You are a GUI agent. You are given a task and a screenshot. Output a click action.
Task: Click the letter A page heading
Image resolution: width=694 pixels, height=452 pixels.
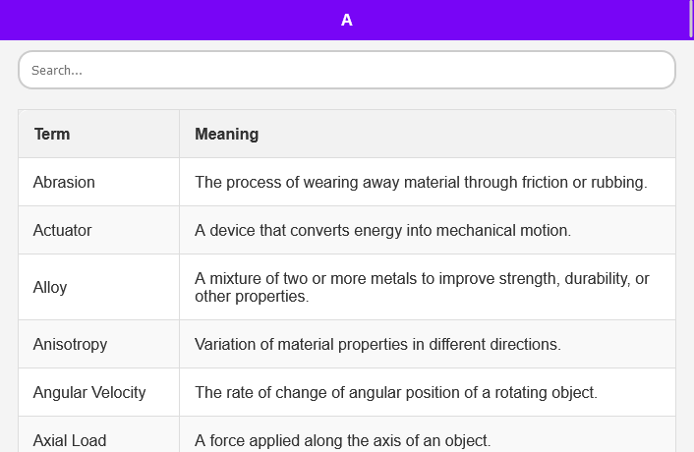point(346,20)
